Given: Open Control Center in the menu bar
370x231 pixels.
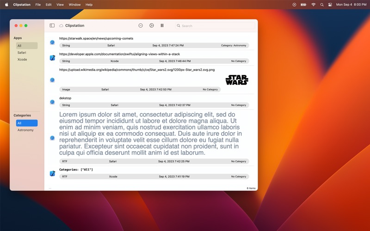Looking at the screenshot, I should (330, 5).
